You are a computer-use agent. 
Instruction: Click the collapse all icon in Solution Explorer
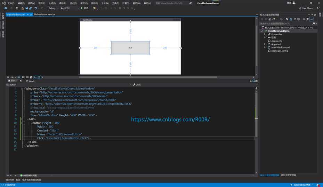(x=295, y=19)
